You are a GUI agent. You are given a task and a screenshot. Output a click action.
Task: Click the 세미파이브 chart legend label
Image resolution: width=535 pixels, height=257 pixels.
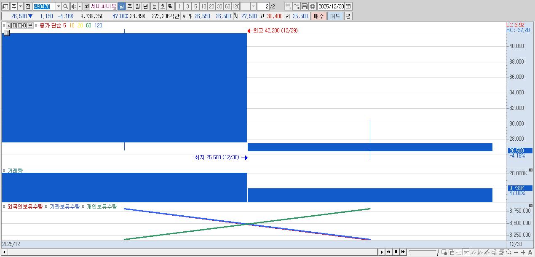coord(20,25)
